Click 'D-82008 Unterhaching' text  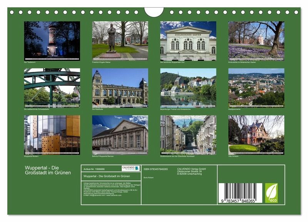tap(189, 174)
